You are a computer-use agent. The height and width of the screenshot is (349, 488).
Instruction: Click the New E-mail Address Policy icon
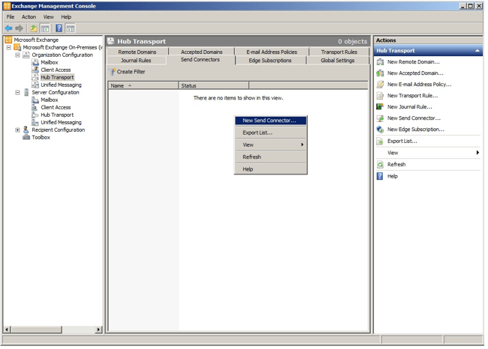coord(380,84)
